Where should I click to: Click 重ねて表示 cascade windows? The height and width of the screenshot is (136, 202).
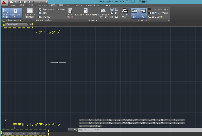(155, 17)
